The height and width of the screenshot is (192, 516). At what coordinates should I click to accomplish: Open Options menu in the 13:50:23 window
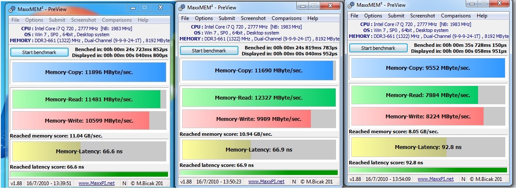pos(204,18)
